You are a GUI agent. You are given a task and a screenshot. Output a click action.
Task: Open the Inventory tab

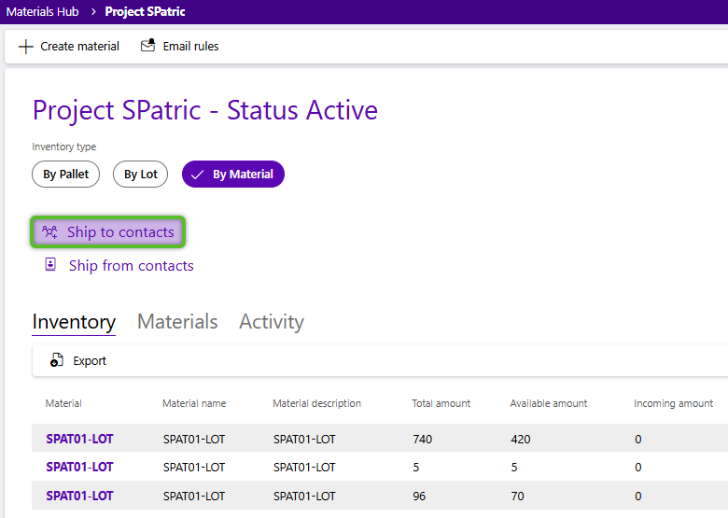coord(74,322)
